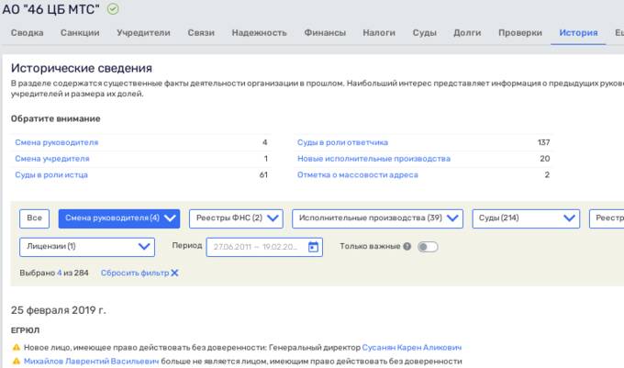Follow the Суды в роли ответчика link
624x368 pixels.
pos(342,142)
